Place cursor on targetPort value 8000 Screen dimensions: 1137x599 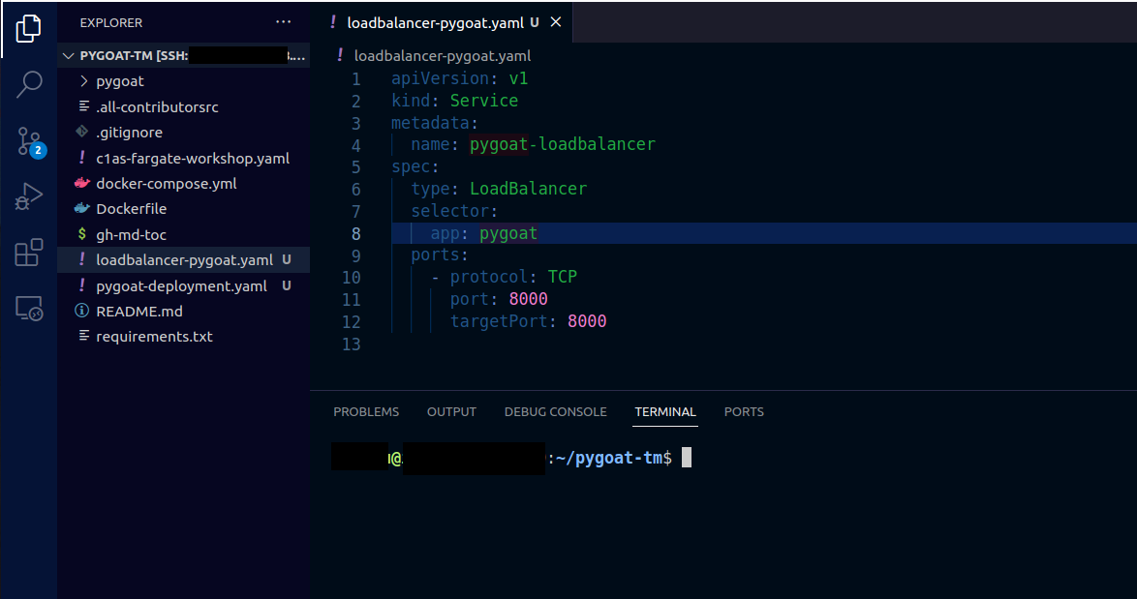click(x=587, y=321)
